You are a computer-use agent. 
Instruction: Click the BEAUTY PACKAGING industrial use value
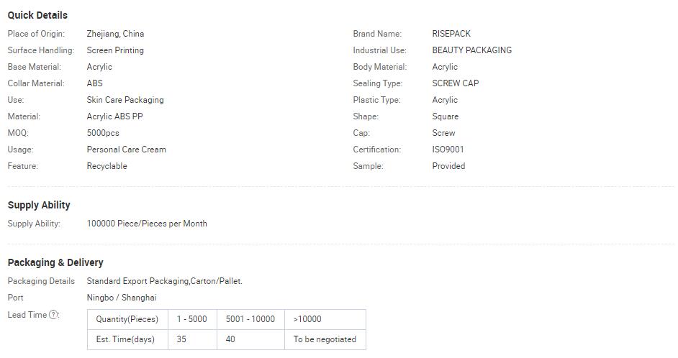472,50
